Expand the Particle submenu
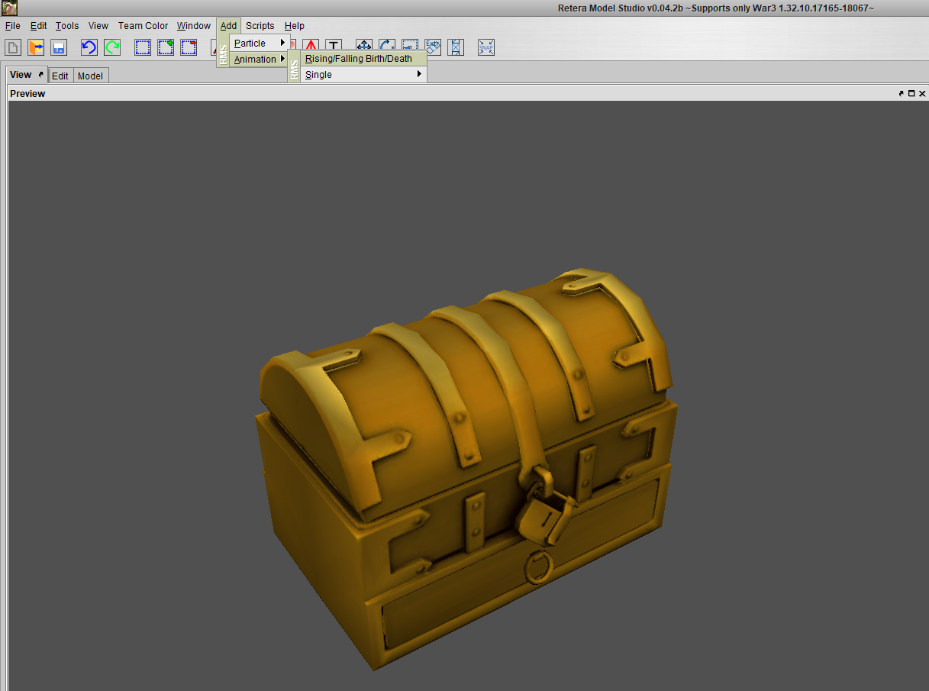This screenshot has height=691, width=929. coord(260,43)
